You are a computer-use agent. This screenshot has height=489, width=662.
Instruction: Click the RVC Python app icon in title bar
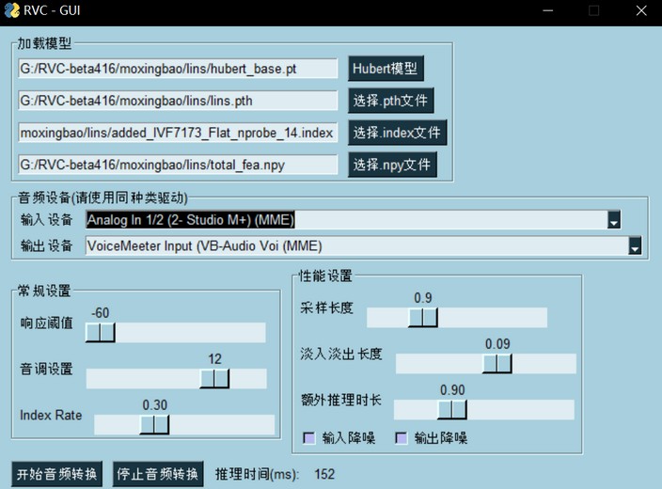pyautogui.click(x=11, y=10)
